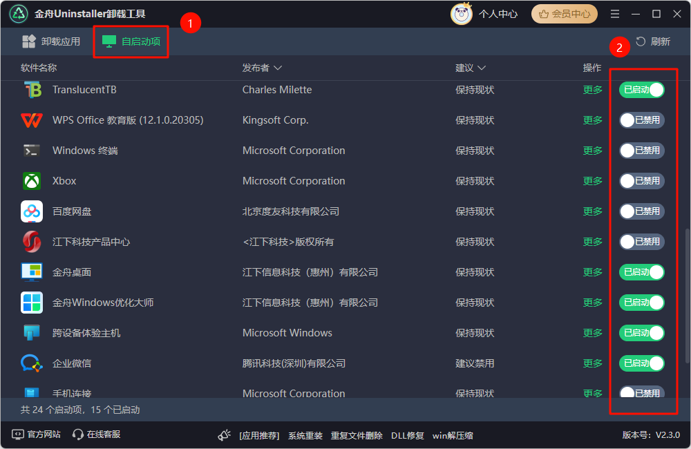691x449 pixels.
Task: Expand the 发布者 column filter arrow
Action: point(278,68)
